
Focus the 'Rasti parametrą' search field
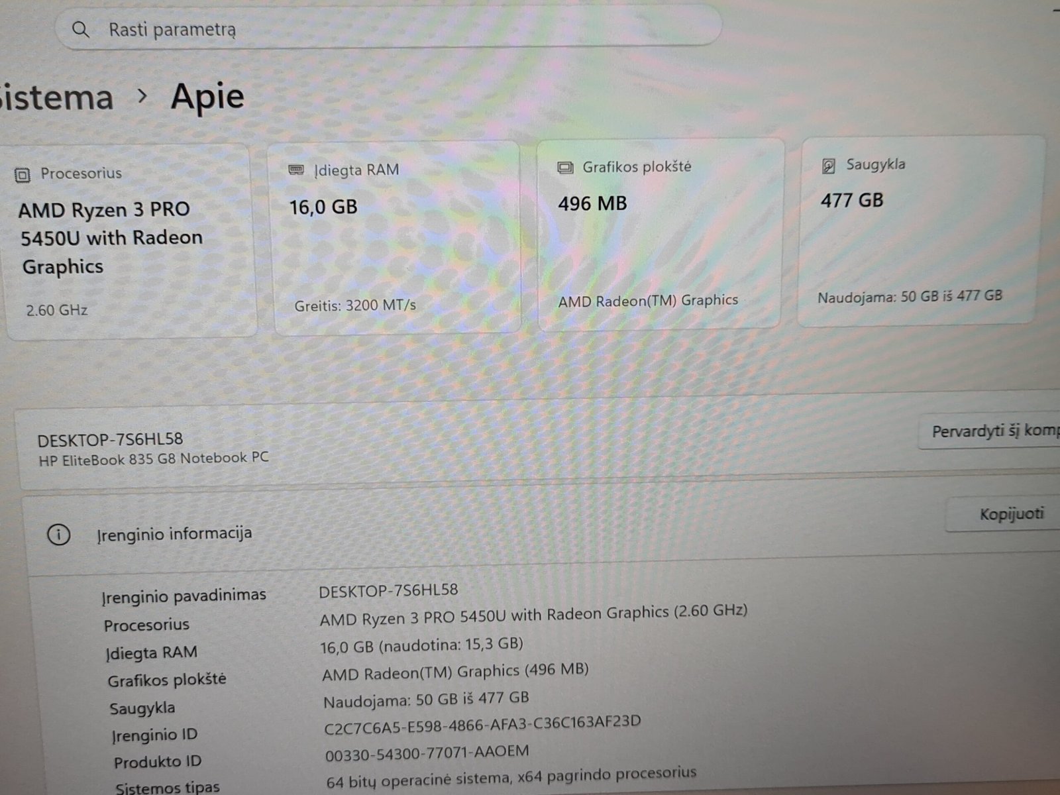coord(389,28)
